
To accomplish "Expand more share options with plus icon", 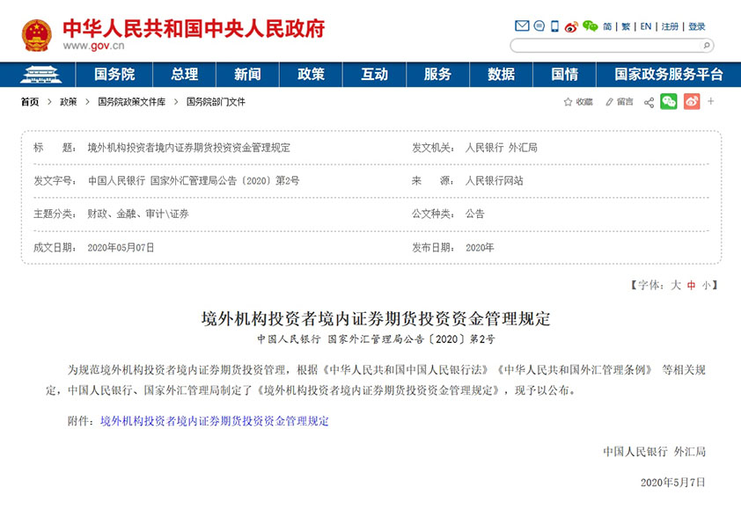I will [x=711, y=102].
